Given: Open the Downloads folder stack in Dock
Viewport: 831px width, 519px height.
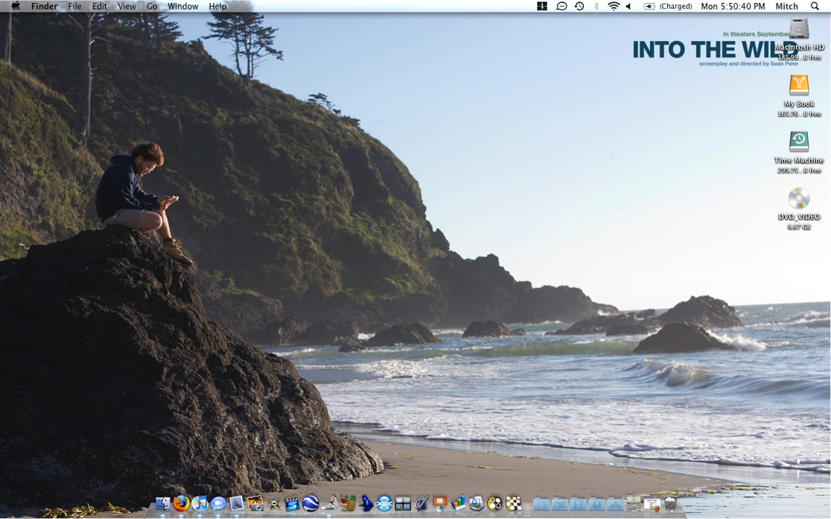Looking at the screenshot, I should pos(596,503).
